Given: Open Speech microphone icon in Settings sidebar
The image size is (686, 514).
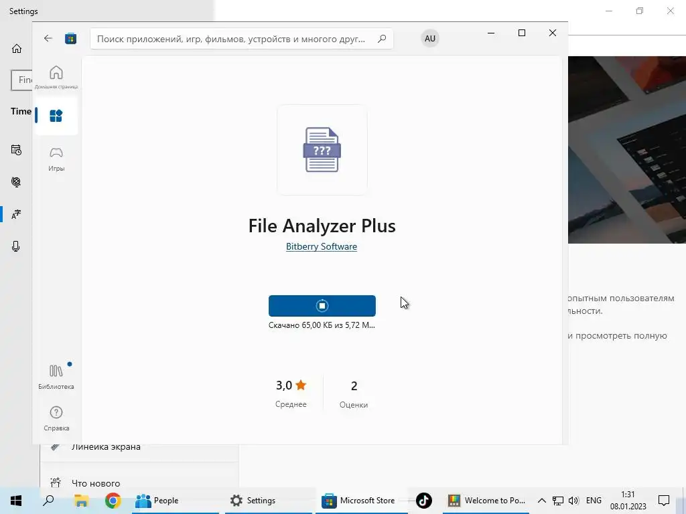Looking at the screenshot, I should pos(16,246).
